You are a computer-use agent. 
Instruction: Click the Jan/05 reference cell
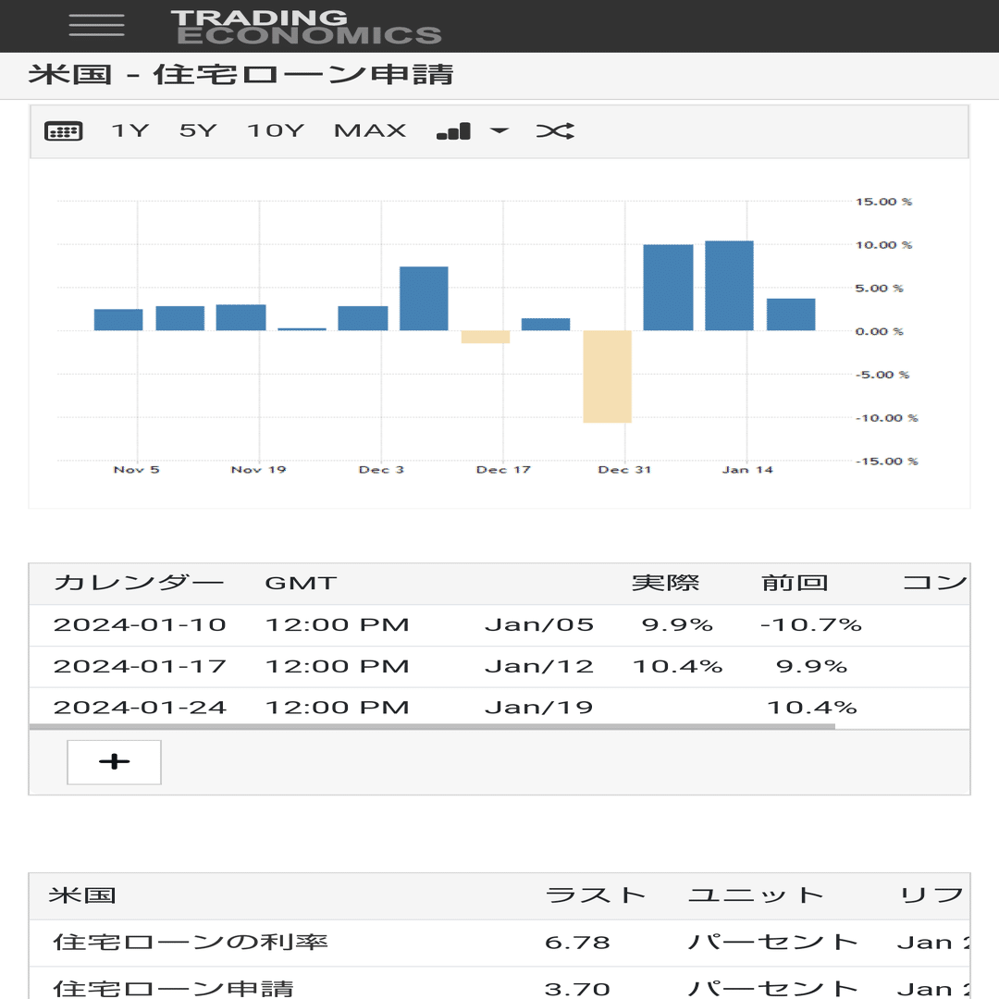click(539, 625)
